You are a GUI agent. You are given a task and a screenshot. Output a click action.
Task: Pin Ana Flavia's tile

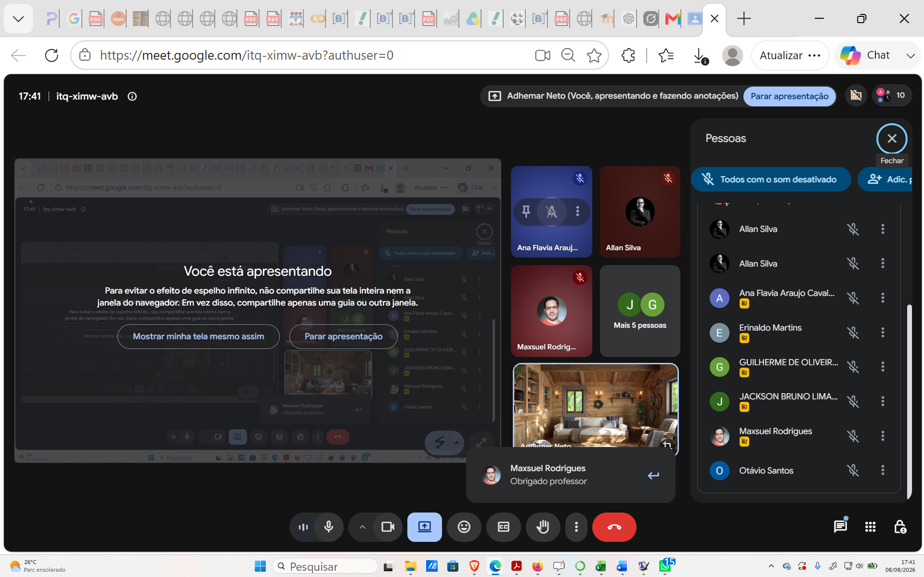pos(526,211)
